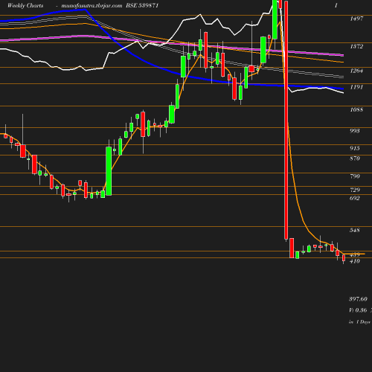
Task: Click the "in 1 Days" text
Action: [359, 322]
